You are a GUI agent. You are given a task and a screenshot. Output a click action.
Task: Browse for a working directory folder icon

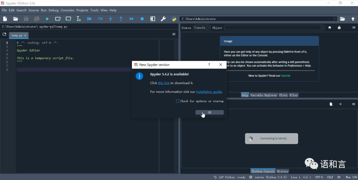tap(342, 19)
